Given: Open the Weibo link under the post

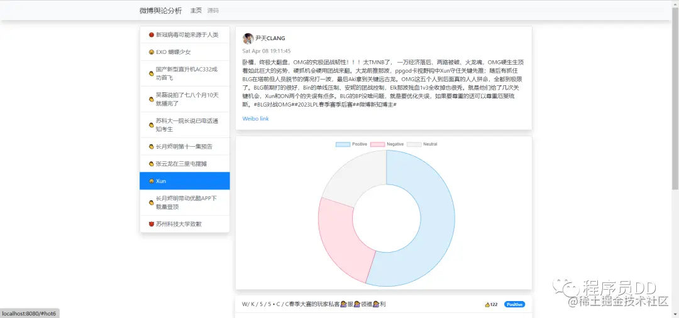Looking at the screenshot, I should (255, 119).
